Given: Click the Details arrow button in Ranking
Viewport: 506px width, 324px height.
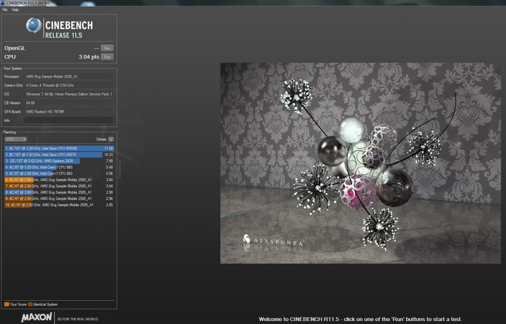Looking at the screenshot, I should pyautogui.click(x=111, y=139).
